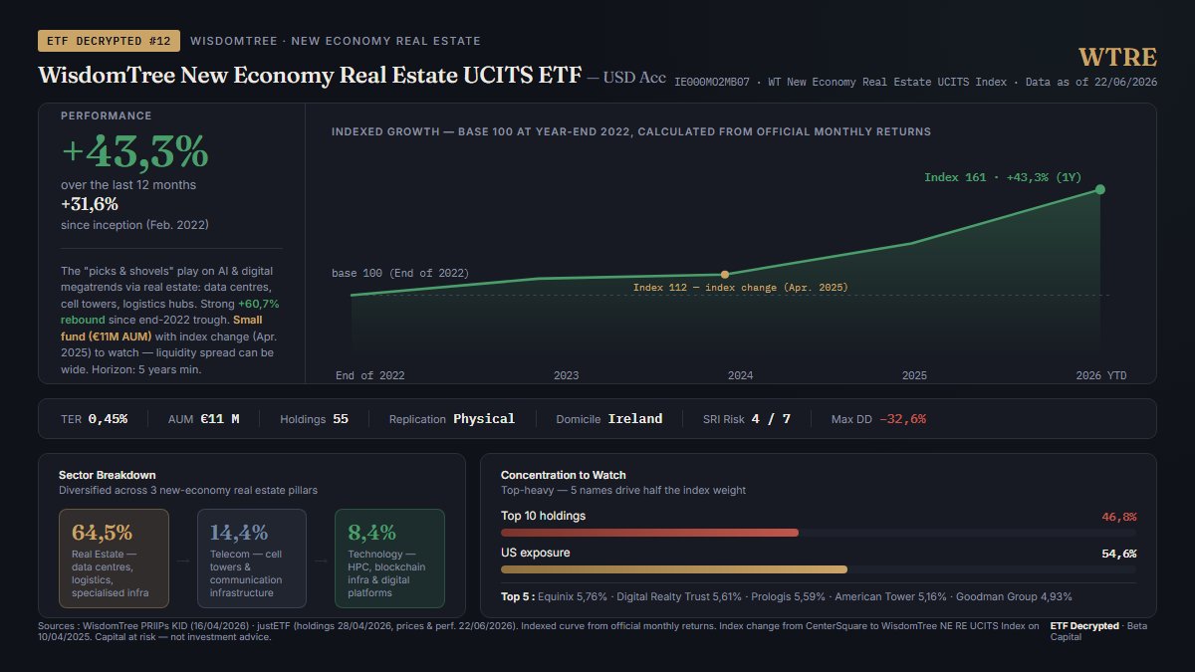Click the Top 10 holdings red bar

(x=649, y=533)
